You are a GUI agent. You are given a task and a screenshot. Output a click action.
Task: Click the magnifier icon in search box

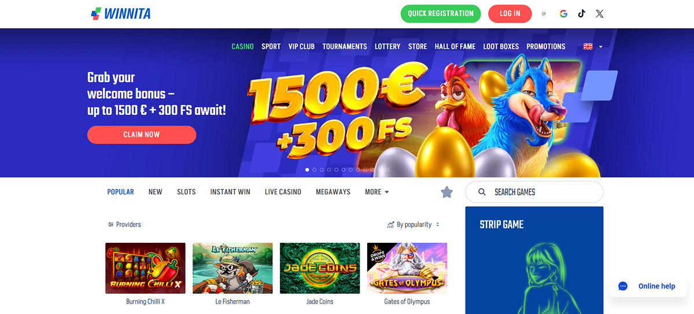[482, 192]
